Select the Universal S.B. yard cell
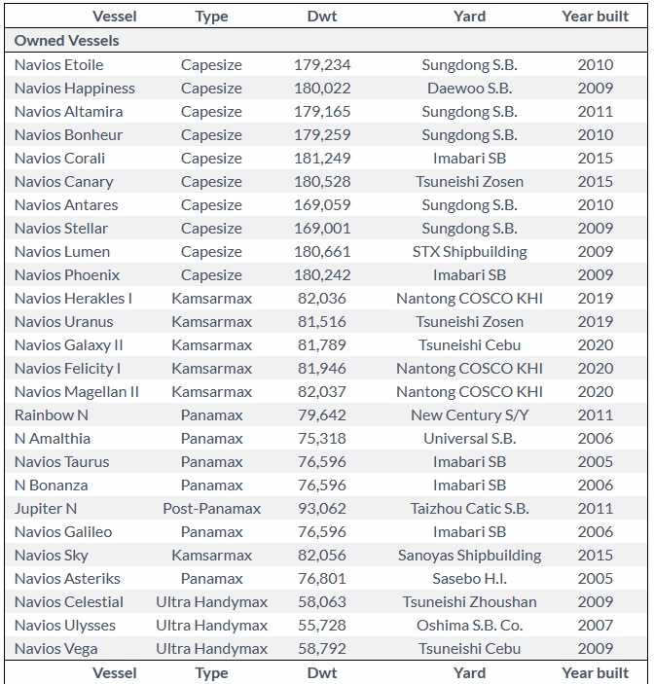Viewport: 654px width, 684px height. click(x=469, y=439)
